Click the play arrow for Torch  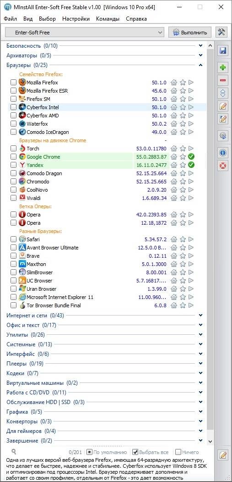click(191, 149)
